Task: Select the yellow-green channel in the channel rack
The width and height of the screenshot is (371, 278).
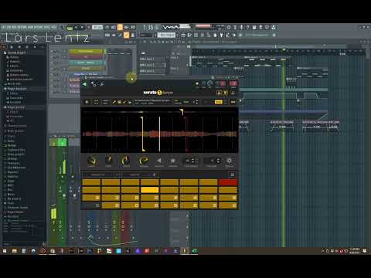Action: [86, 51]
